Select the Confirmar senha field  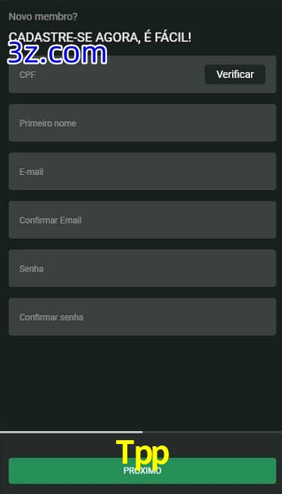(x=143, y=317)
